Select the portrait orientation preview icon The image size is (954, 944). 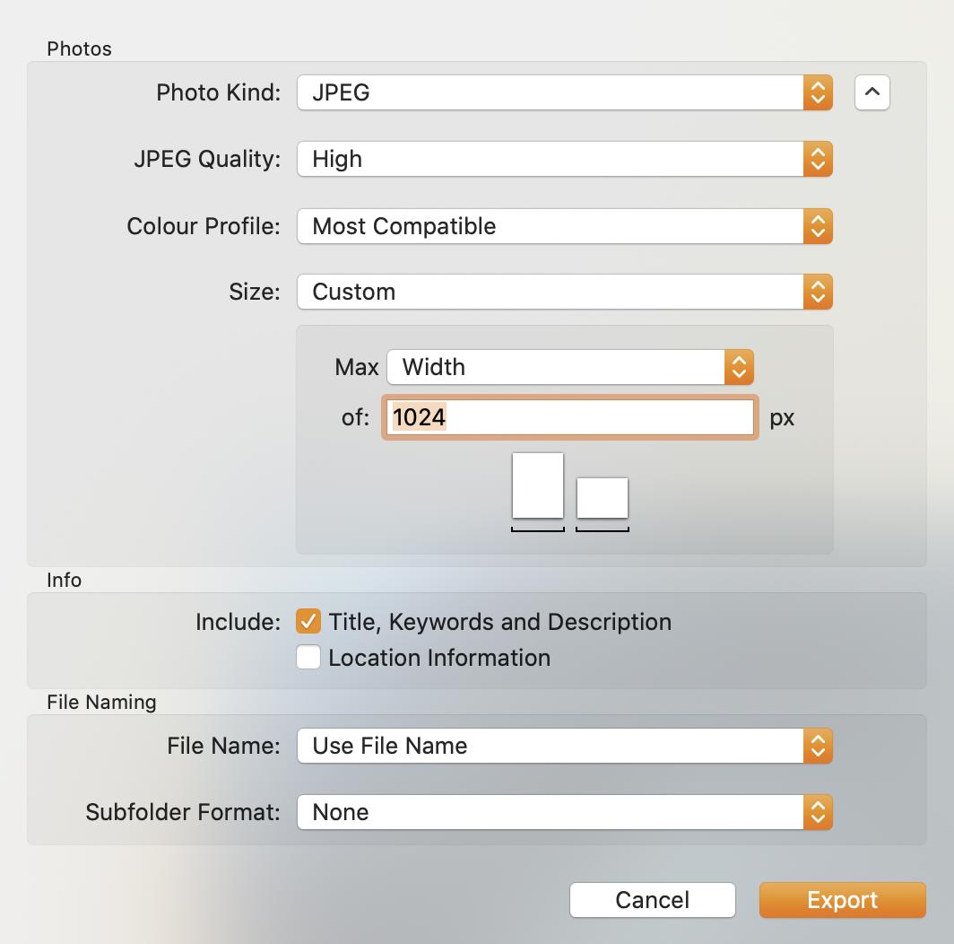click(538, 485)
